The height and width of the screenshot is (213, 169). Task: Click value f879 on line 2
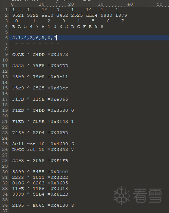pos(121,15)
